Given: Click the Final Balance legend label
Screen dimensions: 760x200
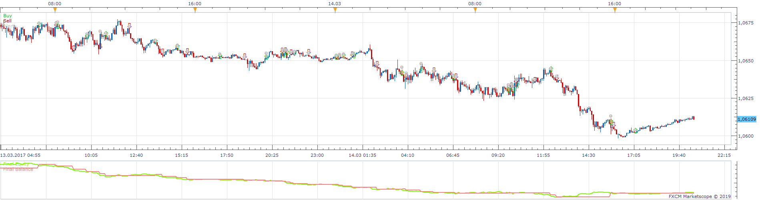Looking at the screenshot, I should tap(18, 169).
